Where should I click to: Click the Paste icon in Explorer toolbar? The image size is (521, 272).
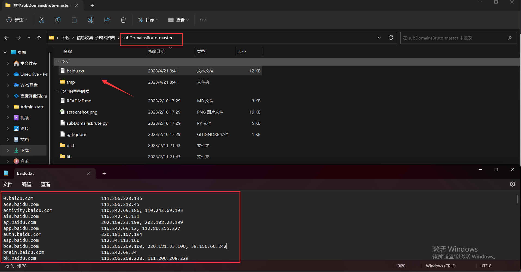[74, 20]
